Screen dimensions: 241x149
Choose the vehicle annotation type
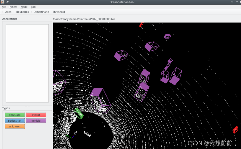pos(36,121)
